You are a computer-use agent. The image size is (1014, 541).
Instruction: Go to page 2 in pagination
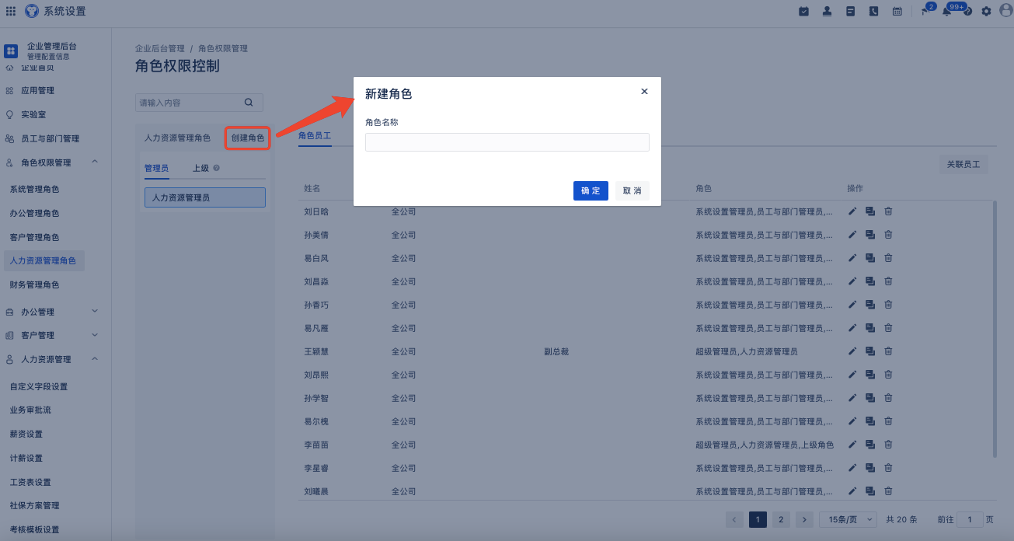[781, 519]
